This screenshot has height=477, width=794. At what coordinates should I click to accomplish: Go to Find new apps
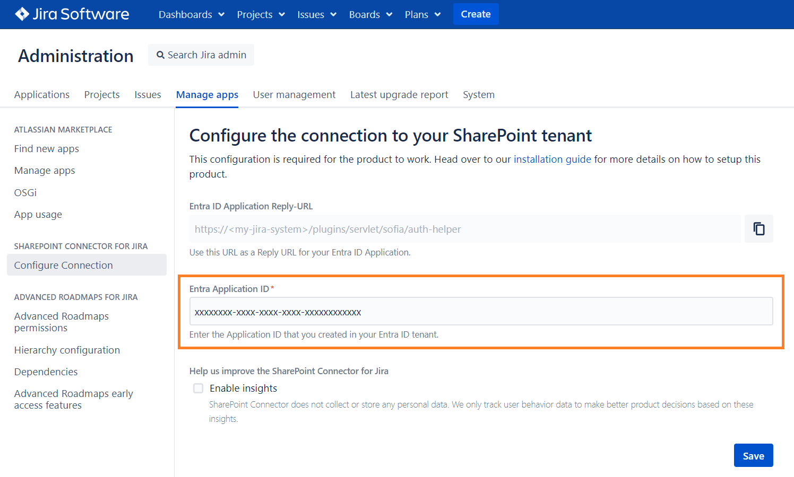point(47,149)
